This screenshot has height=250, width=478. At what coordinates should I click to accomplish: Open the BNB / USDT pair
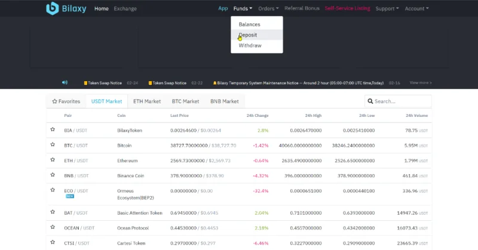click(76, 175)
